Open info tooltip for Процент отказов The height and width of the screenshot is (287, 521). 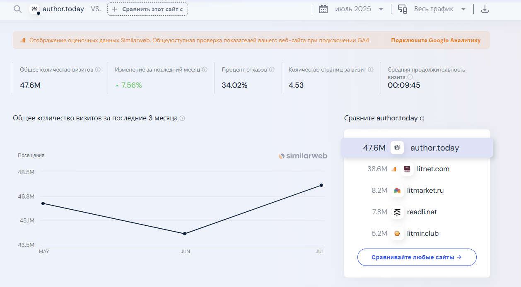[x=272, y=70]
